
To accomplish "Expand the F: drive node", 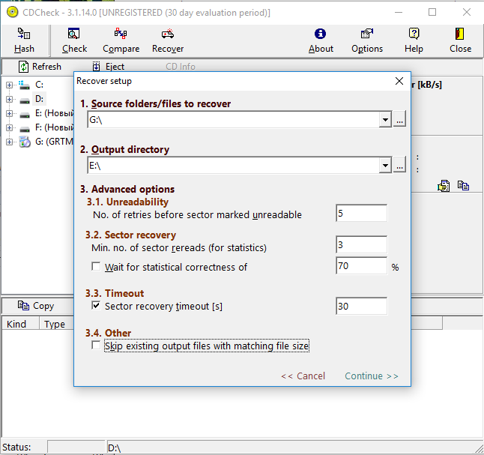I will 9,127.
